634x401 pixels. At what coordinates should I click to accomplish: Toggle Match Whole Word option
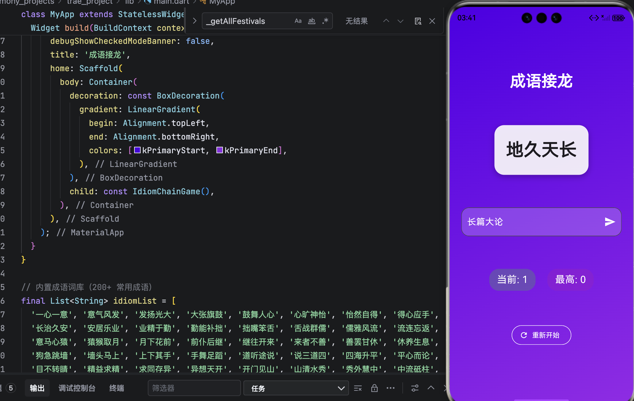311,21
